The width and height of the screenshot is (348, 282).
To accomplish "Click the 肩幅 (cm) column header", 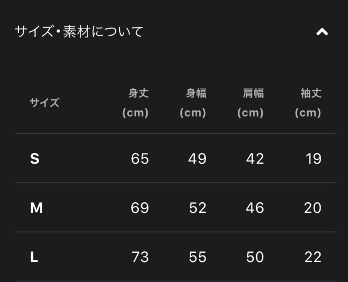I will [251, 103].
